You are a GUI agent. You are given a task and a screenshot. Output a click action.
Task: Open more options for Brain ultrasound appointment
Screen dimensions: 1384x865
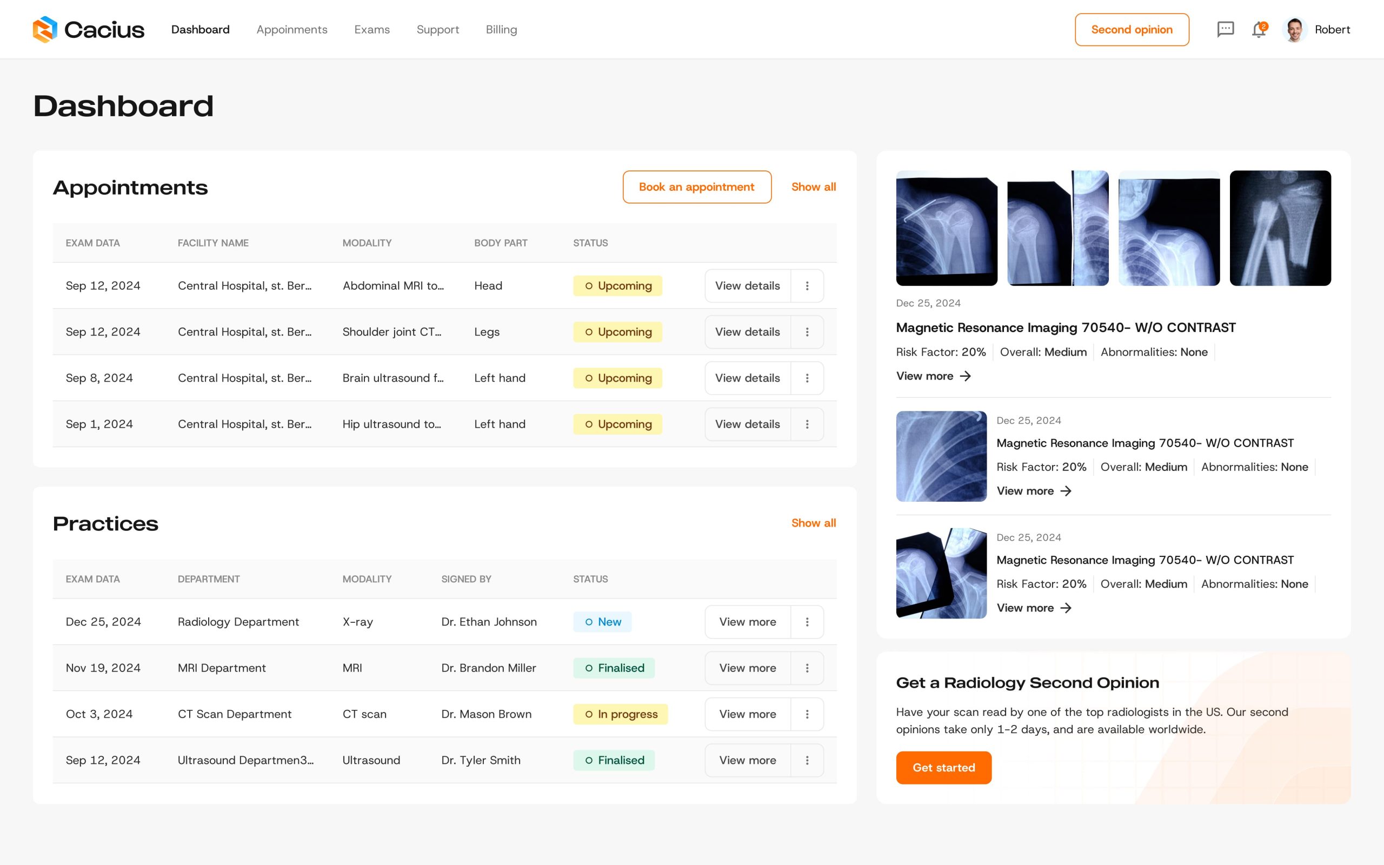(807, 378)
